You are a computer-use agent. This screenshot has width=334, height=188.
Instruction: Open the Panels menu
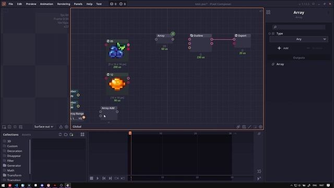78,4
